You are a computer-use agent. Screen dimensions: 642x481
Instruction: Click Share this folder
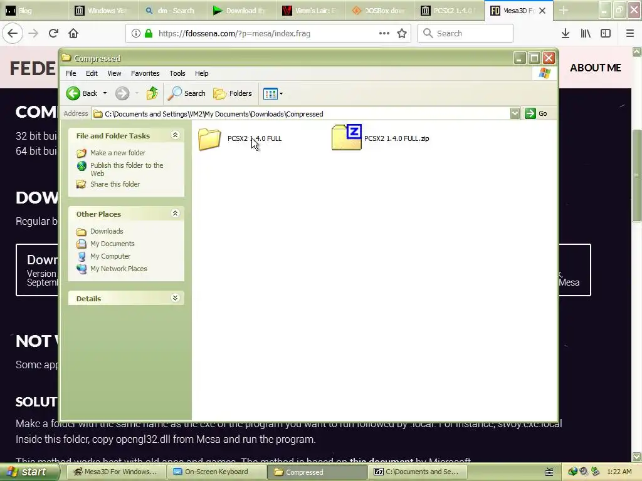tap(115, 184)
